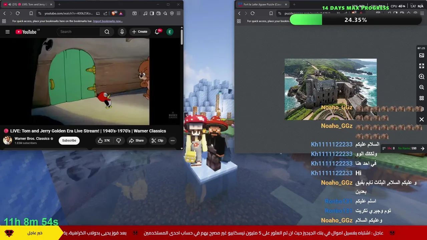Open Brave Rewards triangle icon
Image resolution: width=427 pixels, height=240 pixels.
[x=121, y=13]
